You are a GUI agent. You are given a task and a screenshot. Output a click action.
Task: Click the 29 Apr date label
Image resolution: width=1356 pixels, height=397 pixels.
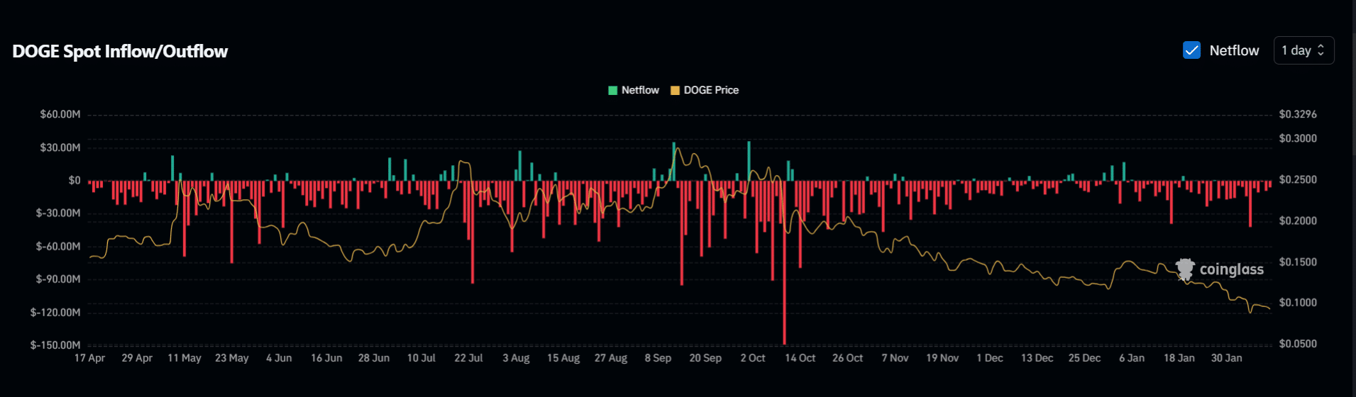pos(137,358)
